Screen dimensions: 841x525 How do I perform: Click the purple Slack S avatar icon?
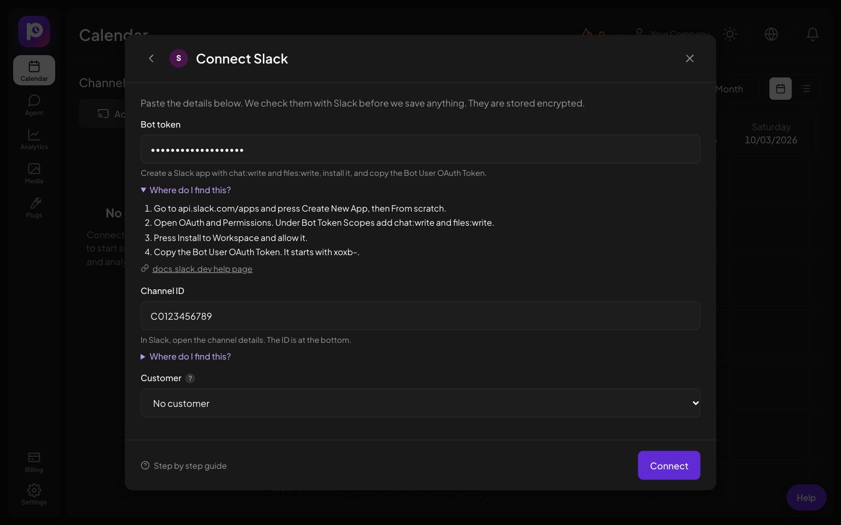click(179, 58)
